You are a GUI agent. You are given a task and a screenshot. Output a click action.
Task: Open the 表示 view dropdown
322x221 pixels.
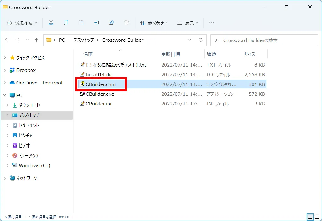[x=188, y=23]
